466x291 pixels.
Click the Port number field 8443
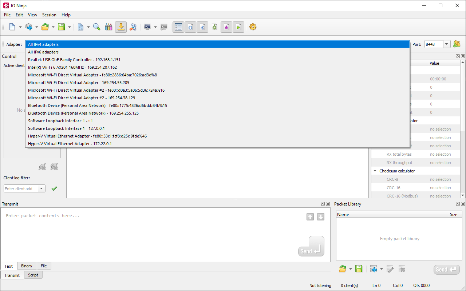tap(434, 44)
